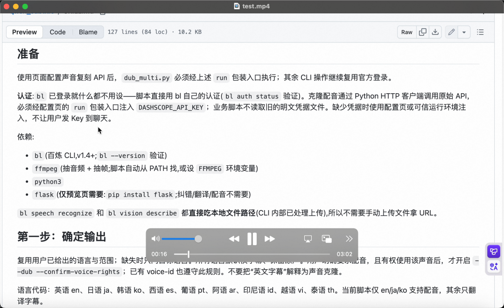504x308 pixels.
Task: Click the 依赖: label
Action: click(x=26, y=137)
